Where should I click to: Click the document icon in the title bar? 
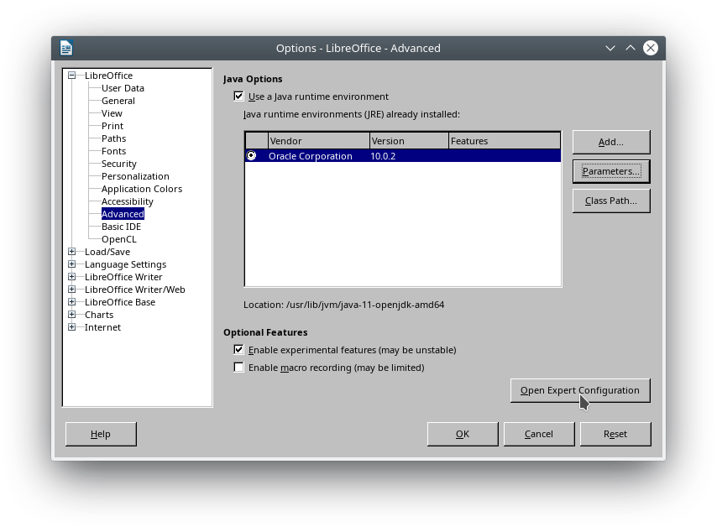pos(66,48)
